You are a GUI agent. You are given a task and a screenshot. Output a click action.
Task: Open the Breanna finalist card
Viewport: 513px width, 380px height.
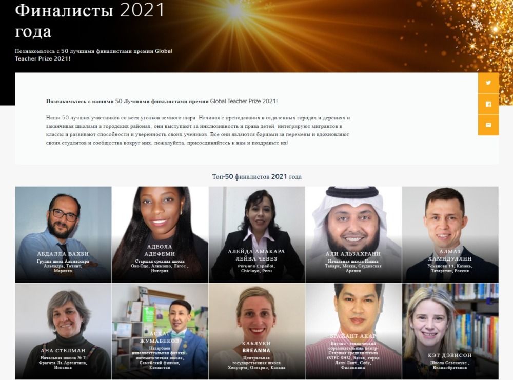click(x=257, y=331)
